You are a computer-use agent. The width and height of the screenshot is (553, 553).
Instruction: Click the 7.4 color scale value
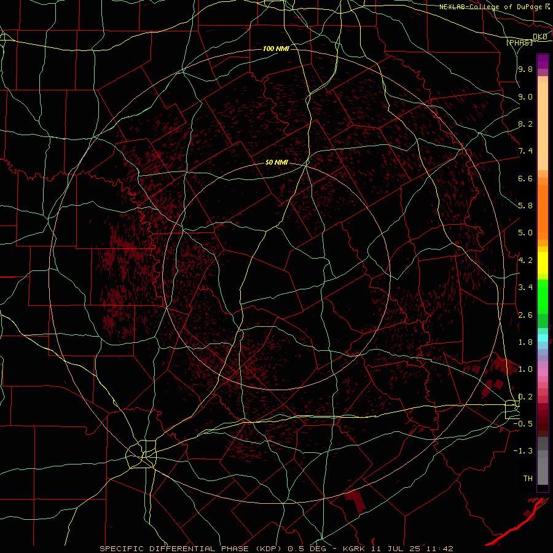[525, 151]
